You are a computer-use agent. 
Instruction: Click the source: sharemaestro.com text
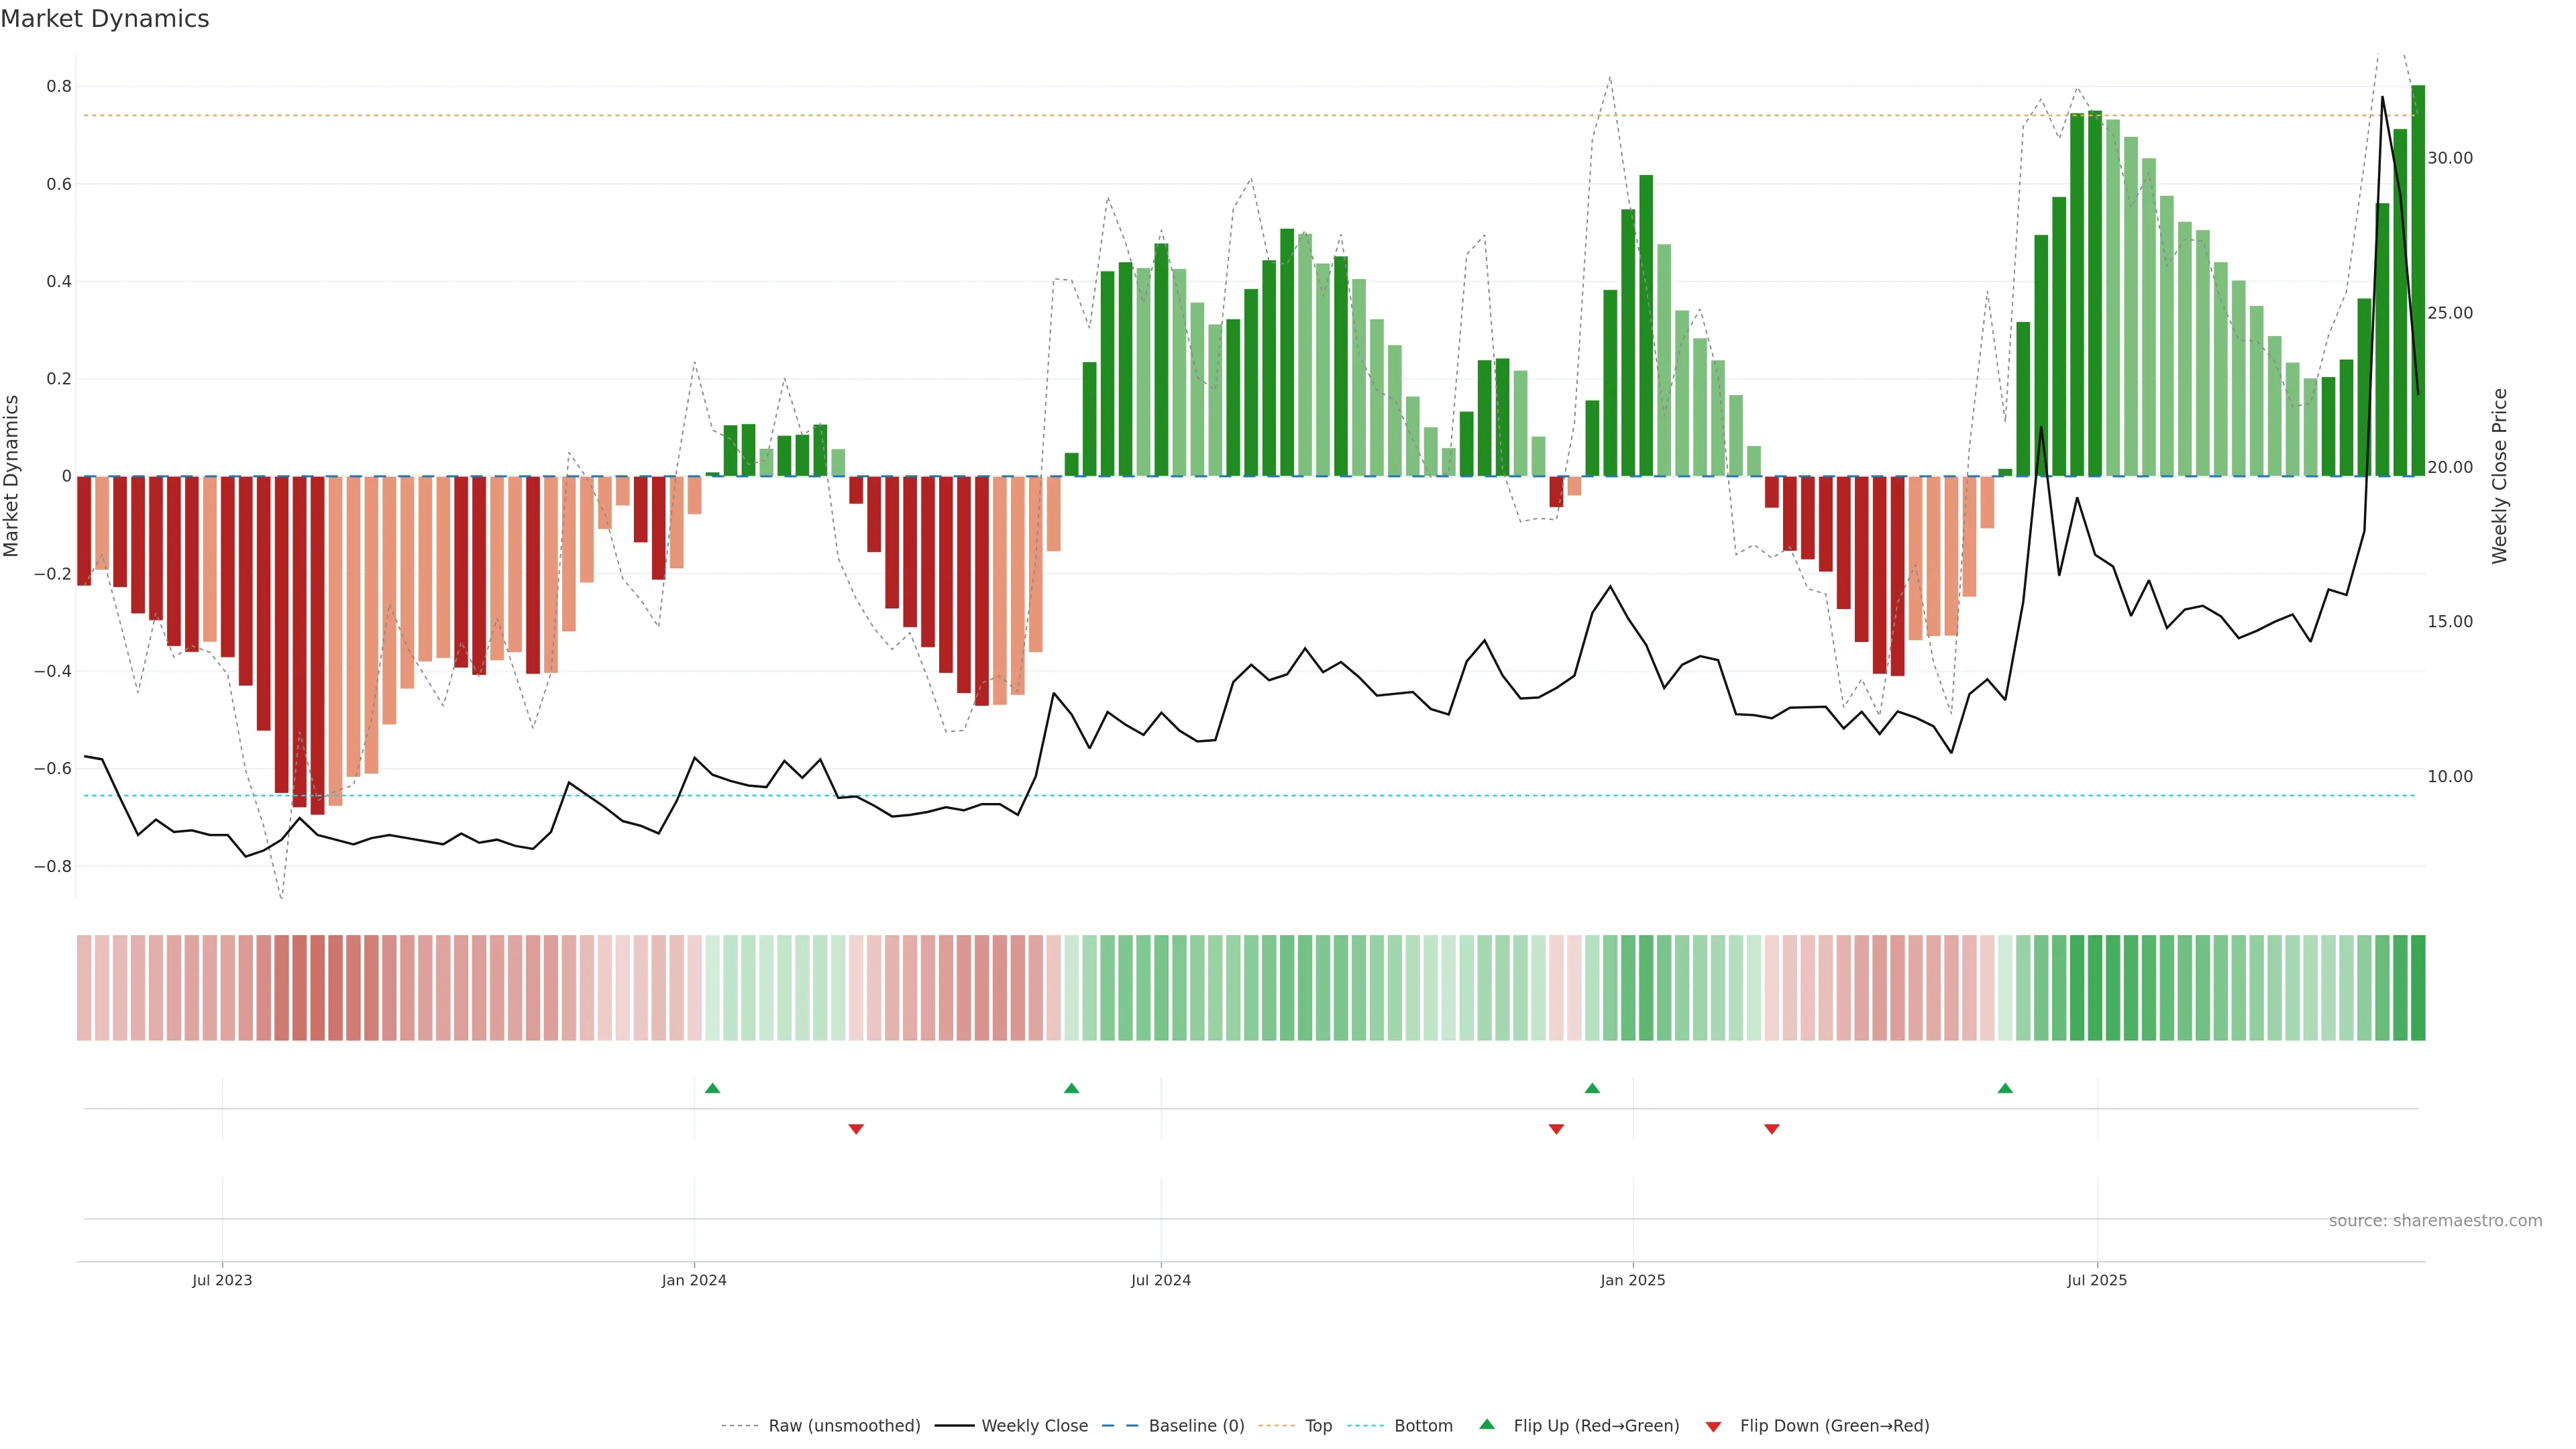[2435, 1221]
